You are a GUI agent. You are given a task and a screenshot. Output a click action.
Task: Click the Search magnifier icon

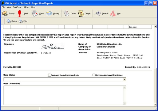tap(98, 13)
